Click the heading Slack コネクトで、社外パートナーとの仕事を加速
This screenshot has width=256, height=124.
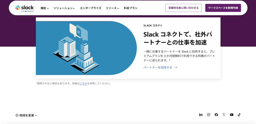[x=178, y=38]
